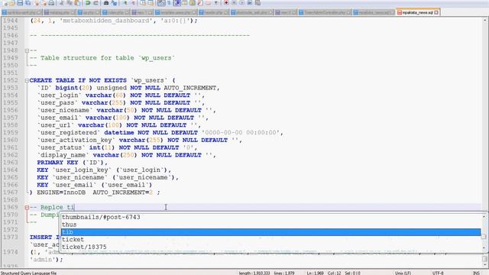The height and width of the screenshot is (275, 489).
Task: Collapse the comment fold at line 1948
Action: (x=27, y=50)
